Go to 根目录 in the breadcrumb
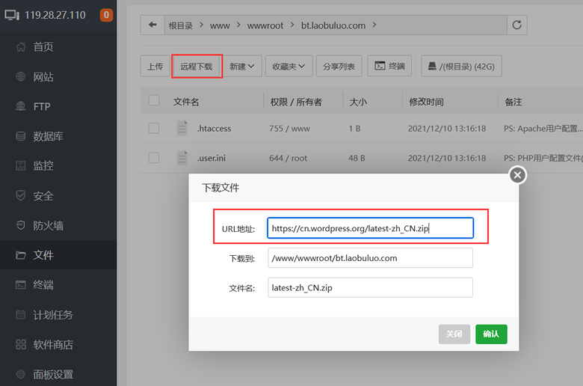The width and height of the screenshot is (583, 386). coord(181,25)
